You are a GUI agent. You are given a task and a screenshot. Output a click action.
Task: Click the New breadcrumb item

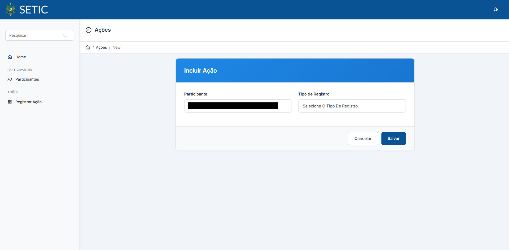pyautogui.click(x=116, y=47)
